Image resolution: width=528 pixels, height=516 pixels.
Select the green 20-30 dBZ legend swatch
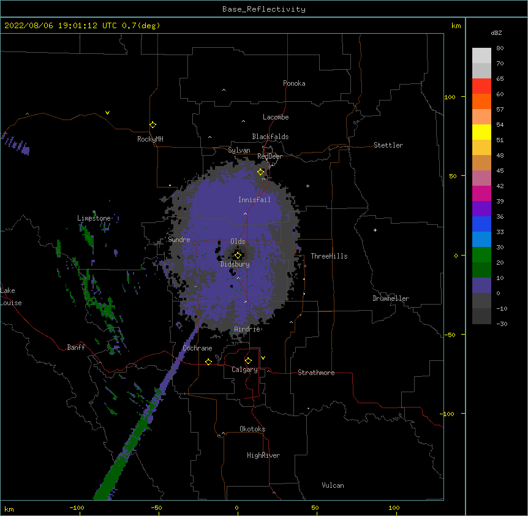pyautogui.click(x=481, y=255)
